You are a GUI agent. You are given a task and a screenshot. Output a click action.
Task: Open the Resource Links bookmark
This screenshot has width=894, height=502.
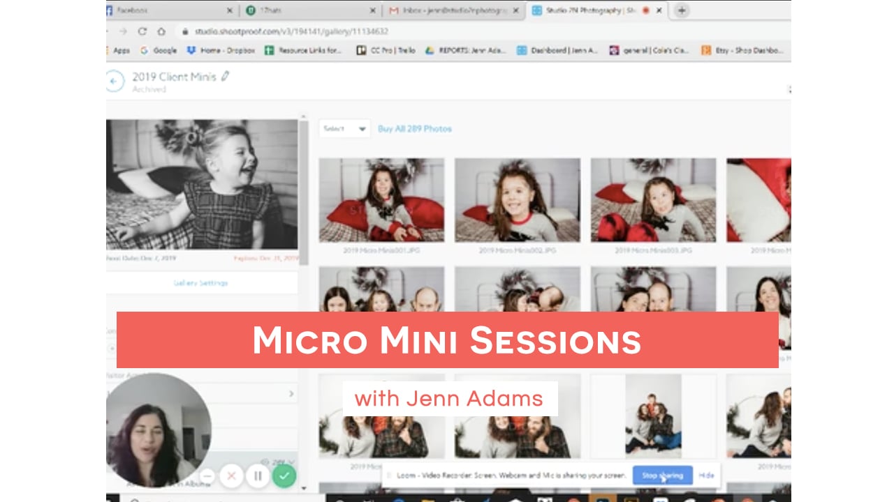[x=304, y=50]
